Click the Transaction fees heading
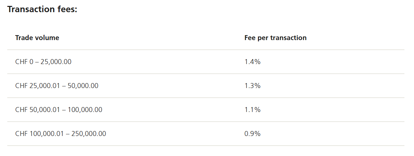 click(42, 9)
